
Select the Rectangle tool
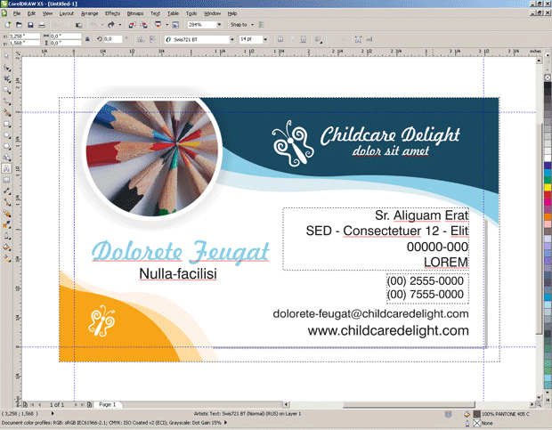click(7, 124)
